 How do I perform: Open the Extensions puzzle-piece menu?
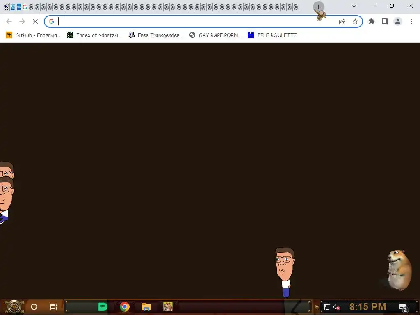[372, 21]
